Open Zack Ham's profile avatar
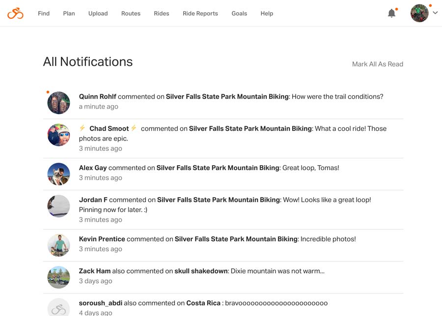Viewport: 442px width, 316px height. pos(58,277)
